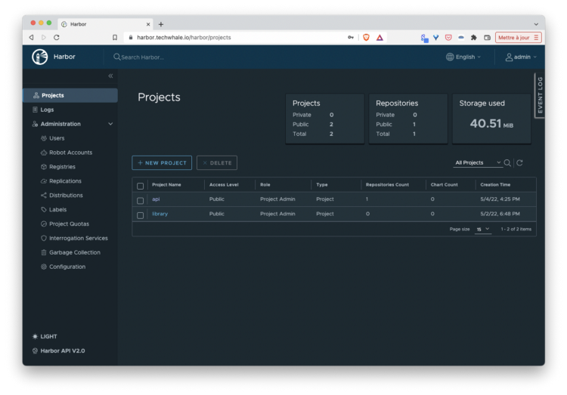Click the Interrogation Services shield icon
This screenshot has width=567, height=395.
point(44,238)
